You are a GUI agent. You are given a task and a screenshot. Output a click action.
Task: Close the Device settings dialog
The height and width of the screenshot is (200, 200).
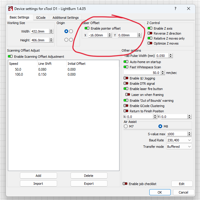click(189, 9)
